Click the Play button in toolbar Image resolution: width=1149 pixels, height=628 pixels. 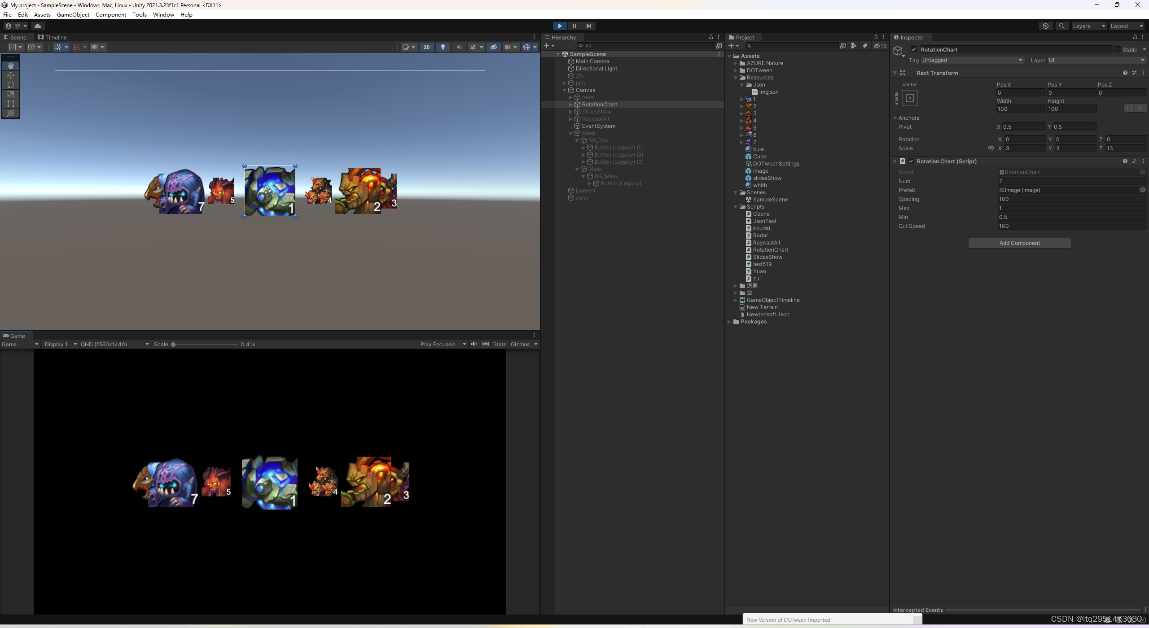[x=560, y=26]
